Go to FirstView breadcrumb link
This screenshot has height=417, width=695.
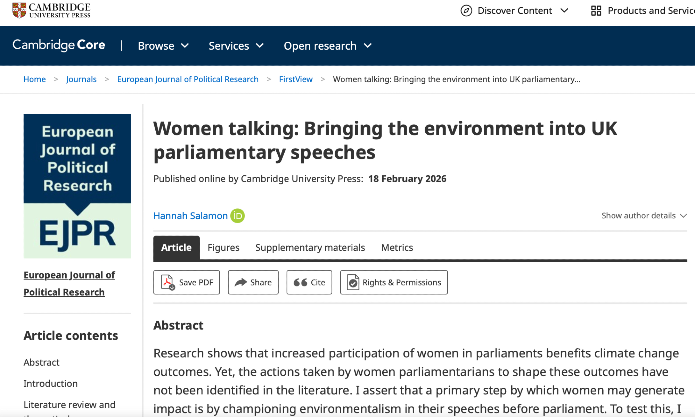click(296, 79)
